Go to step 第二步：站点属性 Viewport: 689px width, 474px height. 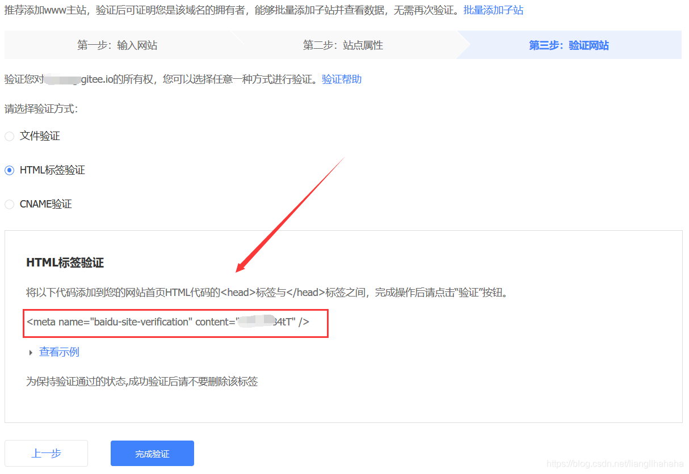pyautogui.click(x=343, y=45)
